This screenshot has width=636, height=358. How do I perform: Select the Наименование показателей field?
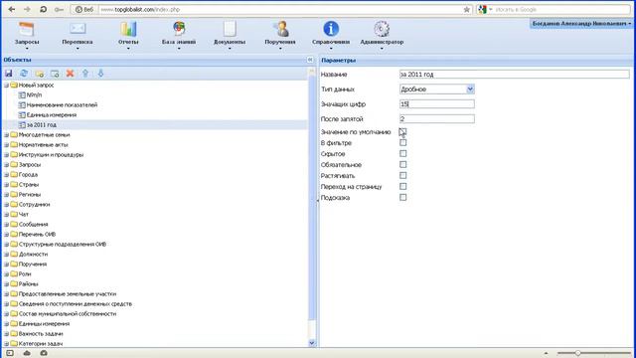coord(62,104)
